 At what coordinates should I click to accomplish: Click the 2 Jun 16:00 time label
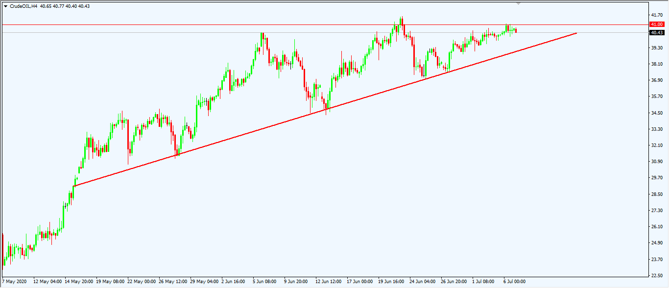pos(233,282)
